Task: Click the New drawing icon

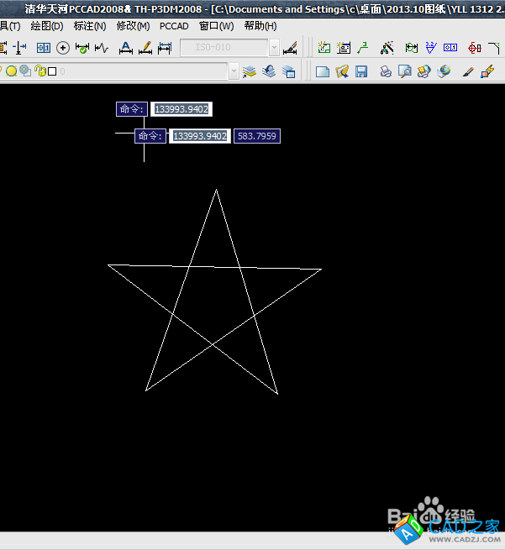Action: 322,71
